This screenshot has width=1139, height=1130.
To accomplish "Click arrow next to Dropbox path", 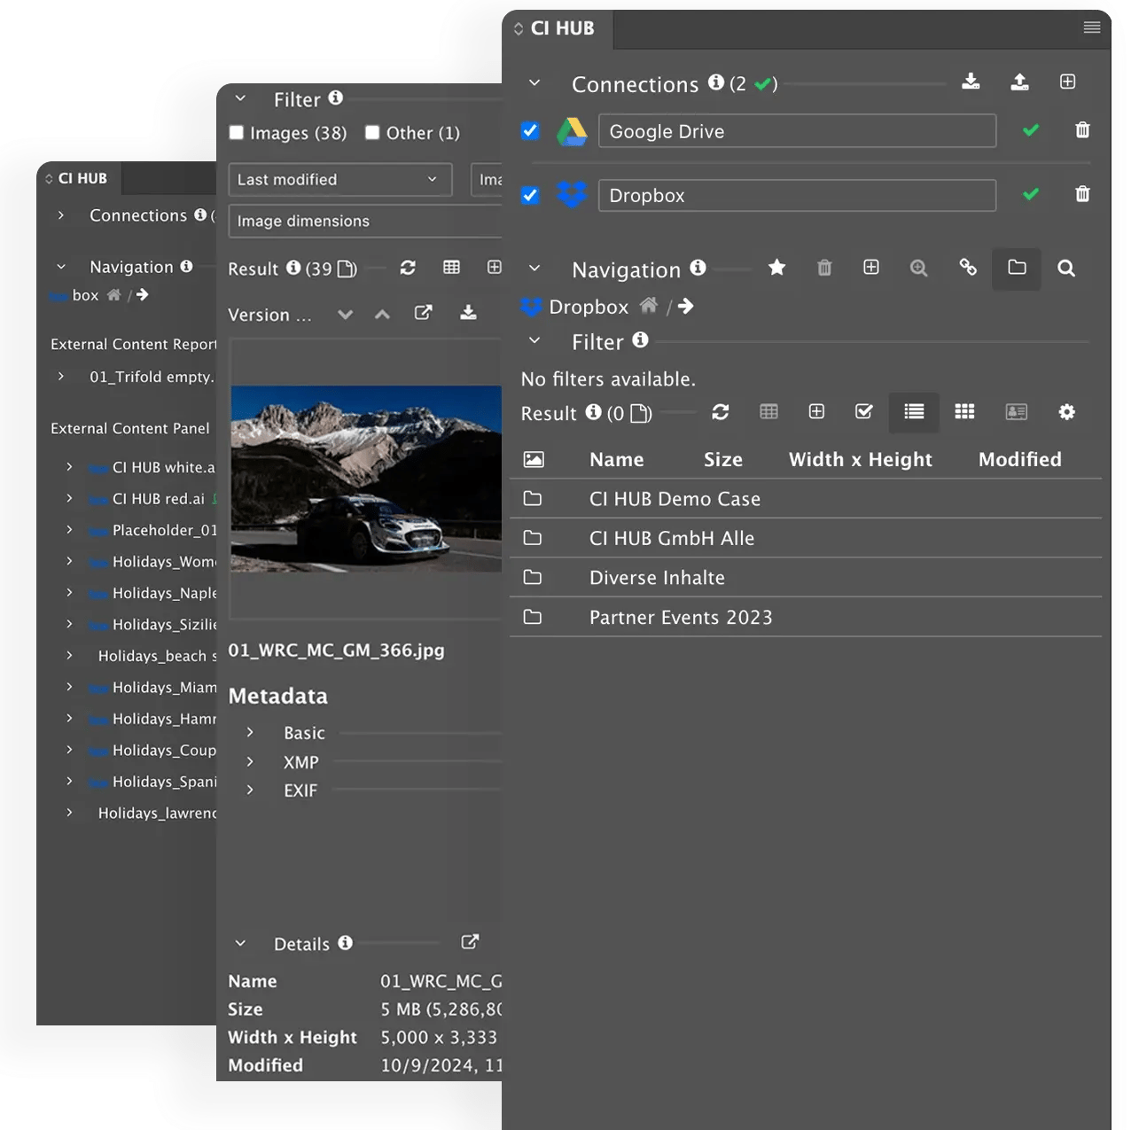I will 685,307.
